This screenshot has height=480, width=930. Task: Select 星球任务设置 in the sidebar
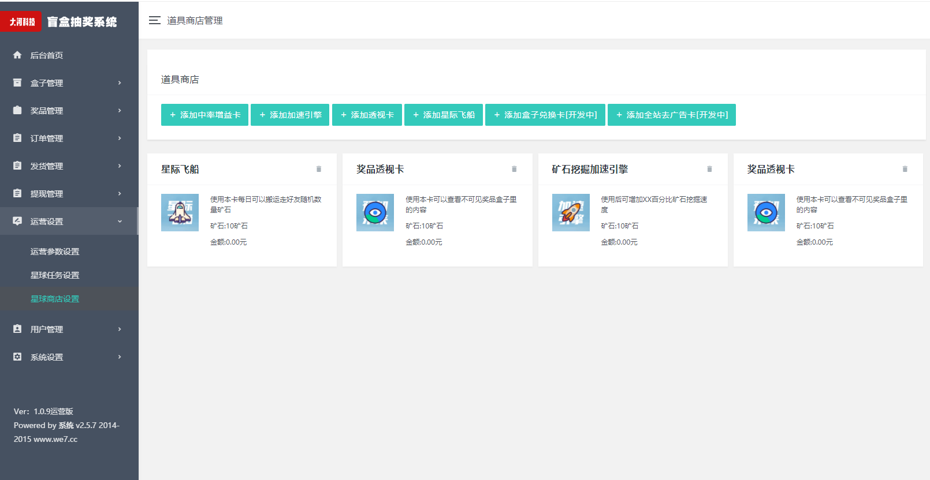tap(55, 275)
